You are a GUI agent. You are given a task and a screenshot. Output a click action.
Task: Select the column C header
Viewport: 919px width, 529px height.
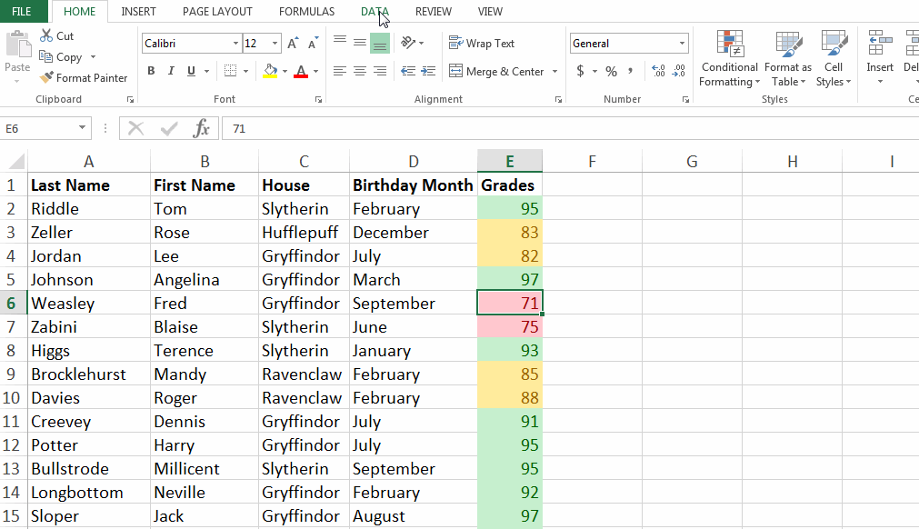[x=304, y=162]
